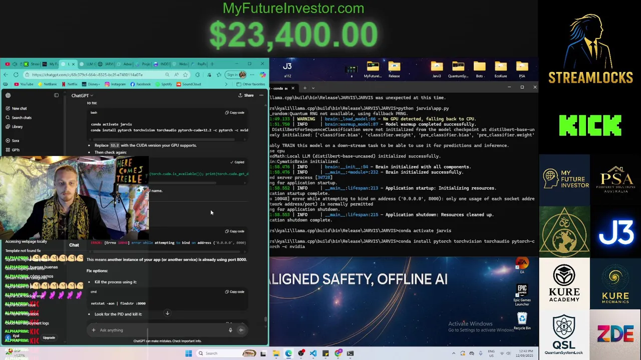Image resolution: width=641 pixels, height=360 pixels.
Task: Open Facebook bookmark in favorites bar
Action: click(x=141, y=84)
